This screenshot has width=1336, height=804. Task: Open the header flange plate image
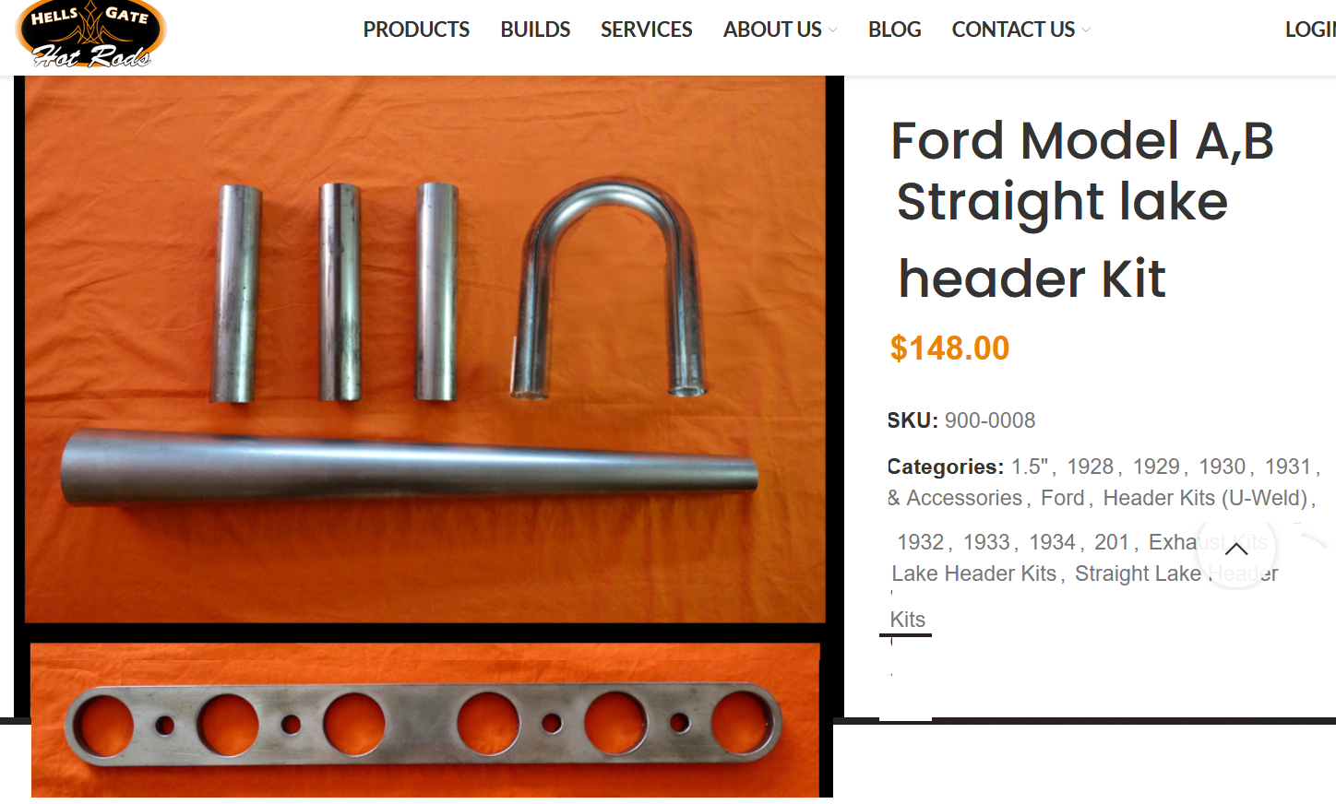click(x=425, y=720)
